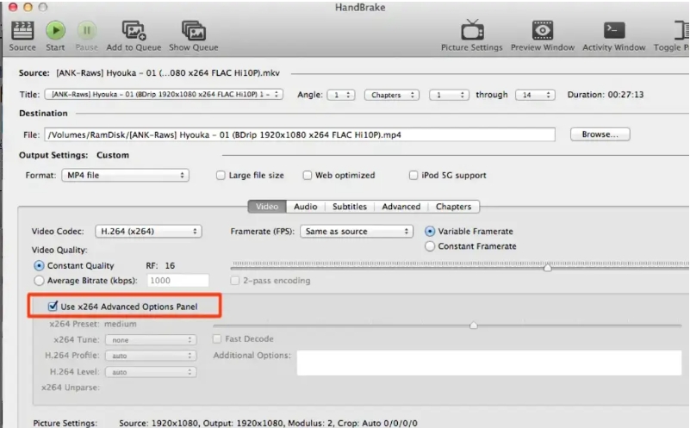
Task: Open the H.264 Level dropdown
Action: pyautogui.click(x=151, y=372)
